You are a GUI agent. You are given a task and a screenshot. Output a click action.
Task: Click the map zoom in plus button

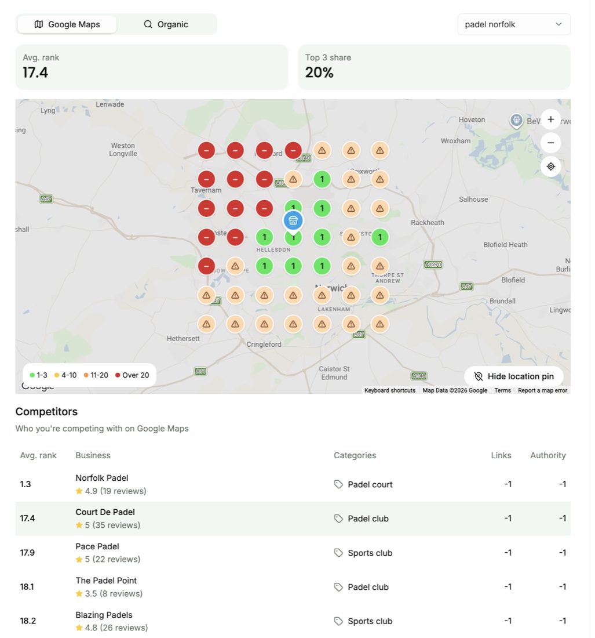click(551, 119)
